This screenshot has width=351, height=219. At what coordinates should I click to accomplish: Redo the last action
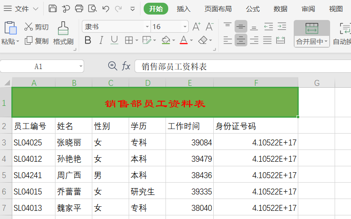pyautogui.click(x=118, y=9)
